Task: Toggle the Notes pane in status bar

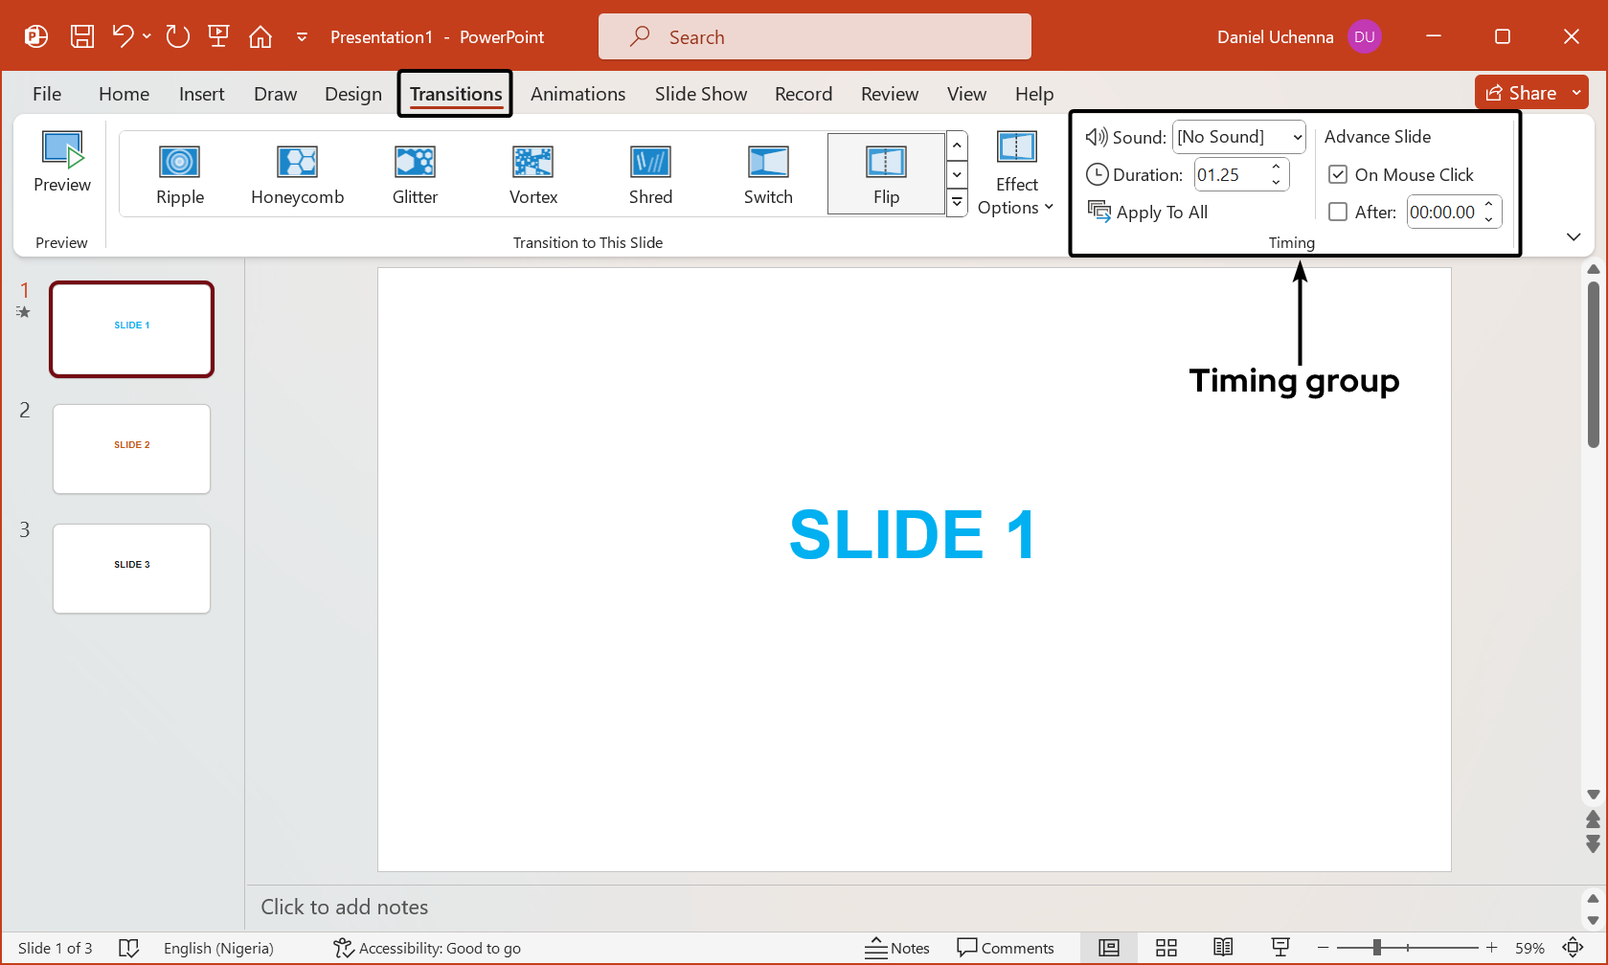Action: [897, 948]
